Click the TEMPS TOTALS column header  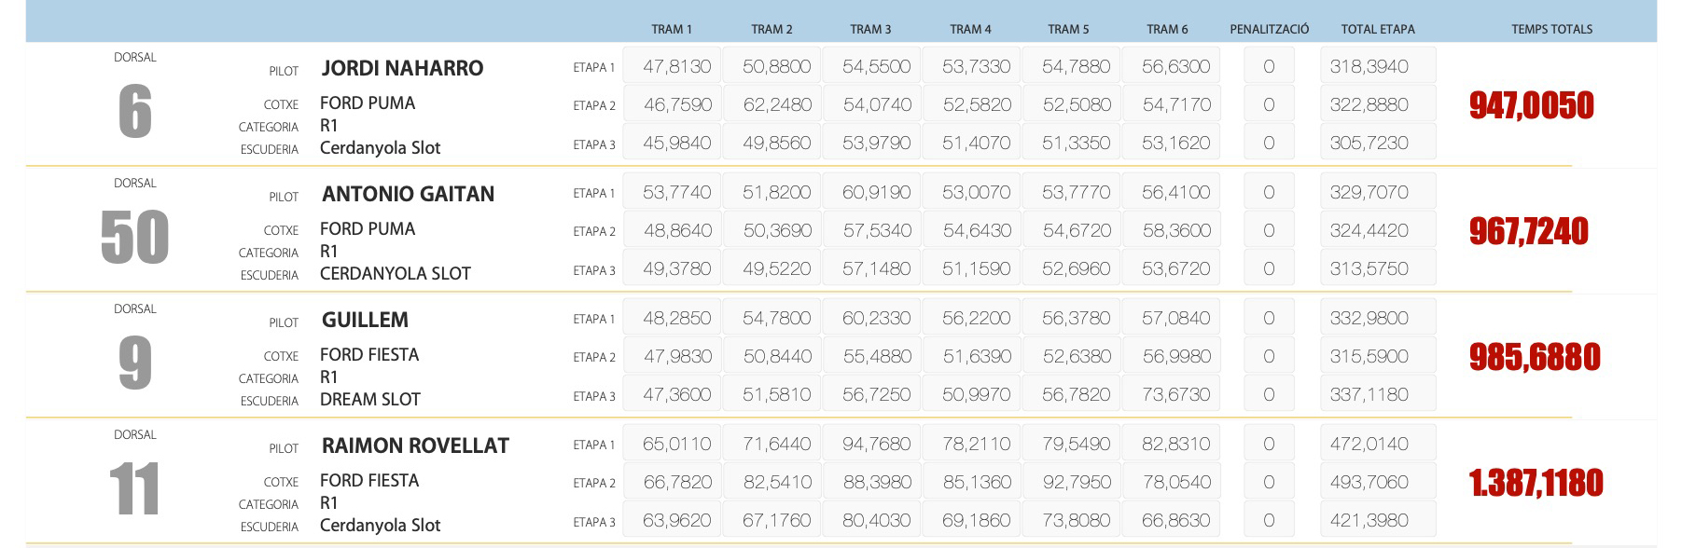tap(1551, 29)
